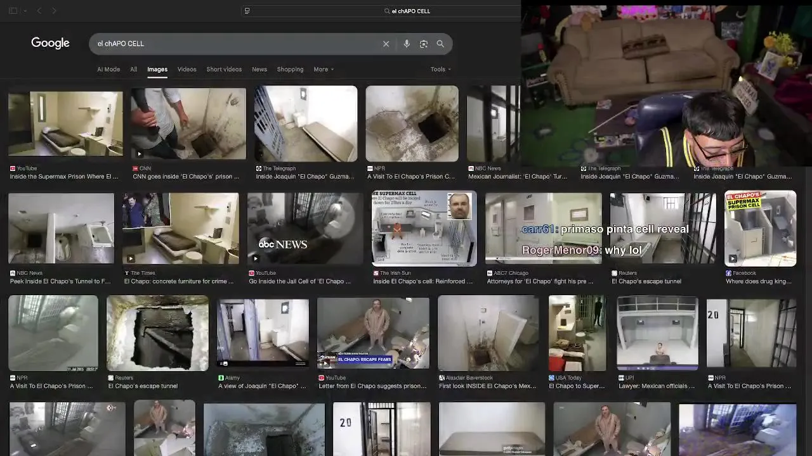Click the webcam overlay of the streamer

click(x=666, y=84)
